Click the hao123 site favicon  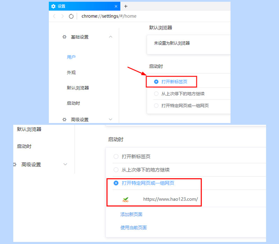tap(125, 199)
